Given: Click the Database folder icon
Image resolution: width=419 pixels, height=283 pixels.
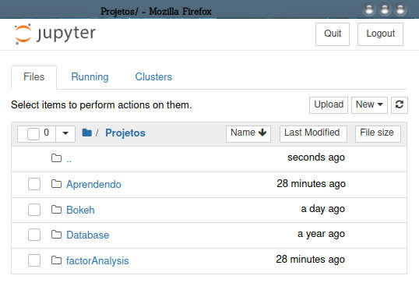Looking at the screenshot, I should coord(56,235).
